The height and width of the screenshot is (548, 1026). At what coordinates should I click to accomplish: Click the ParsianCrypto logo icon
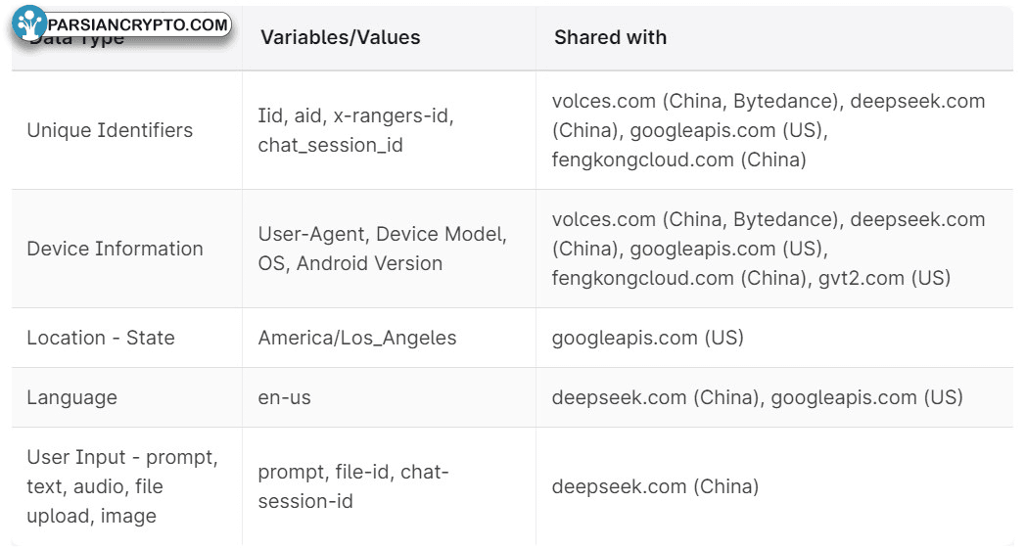point(29,24)
